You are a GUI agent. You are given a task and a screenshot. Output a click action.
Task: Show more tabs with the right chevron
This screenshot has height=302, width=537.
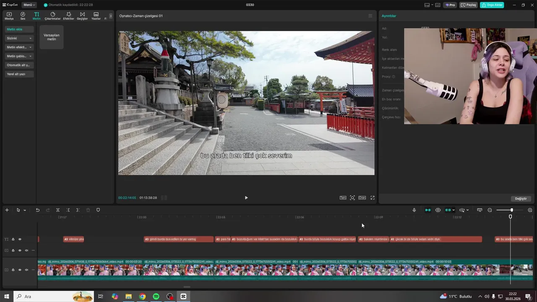click(x=111, y=16)
